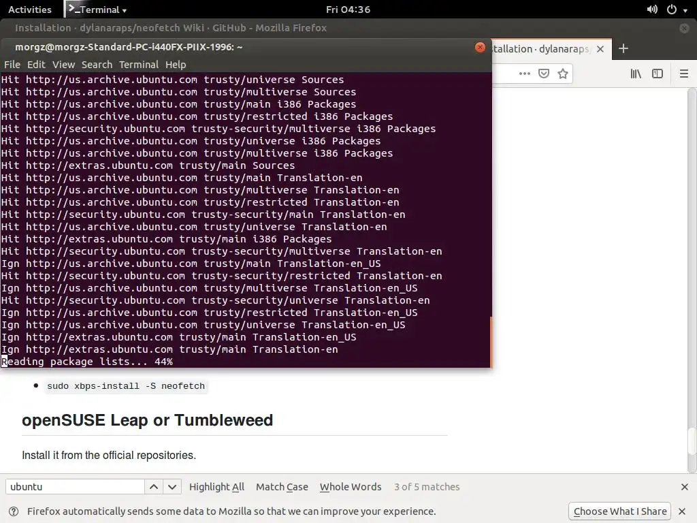
Task: Open terminal Search menu
Action: click(x=97, y=65)
